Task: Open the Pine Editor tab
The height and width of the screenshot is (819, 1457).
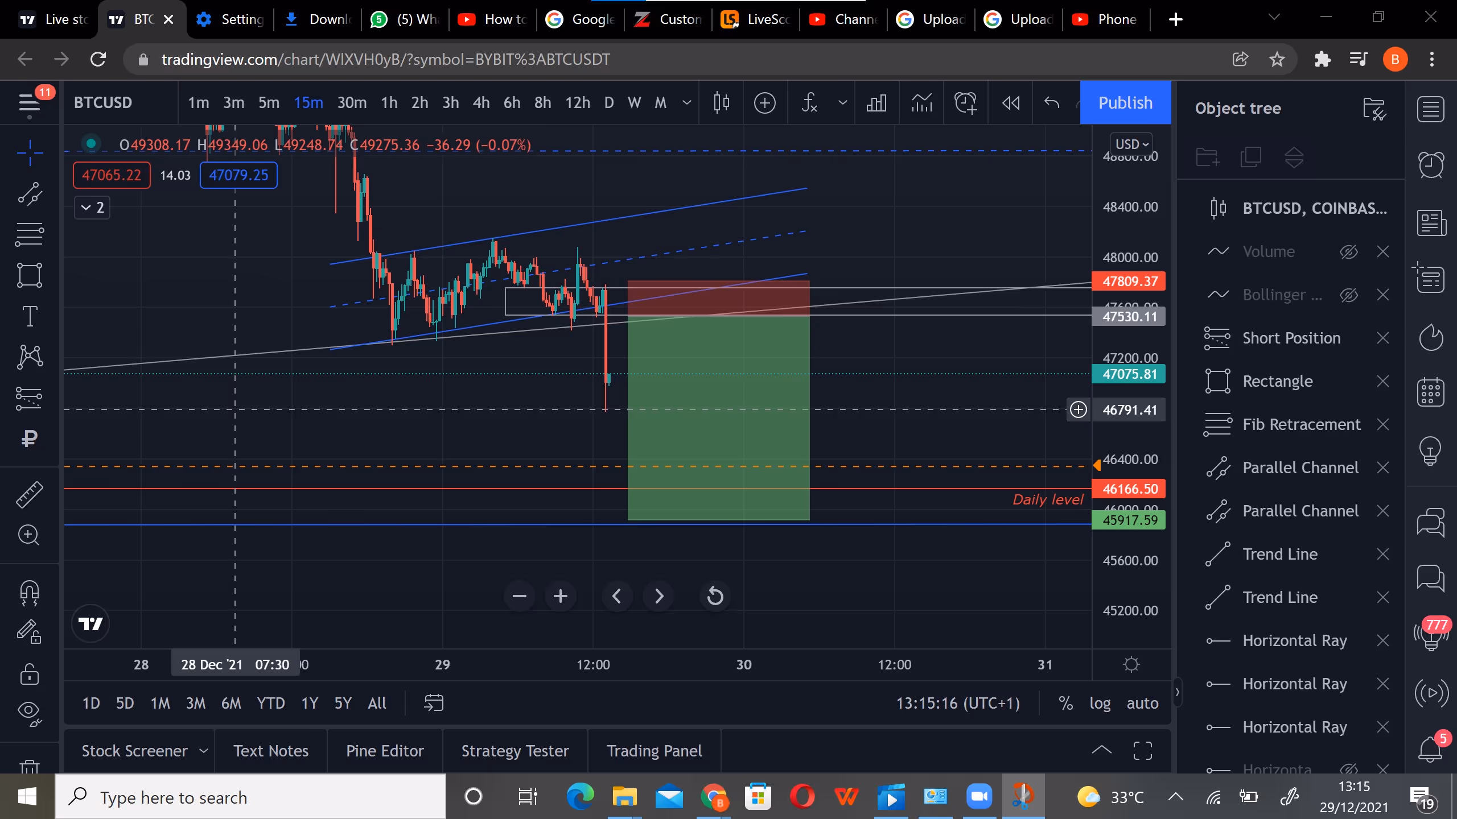Action: (385, 751)
